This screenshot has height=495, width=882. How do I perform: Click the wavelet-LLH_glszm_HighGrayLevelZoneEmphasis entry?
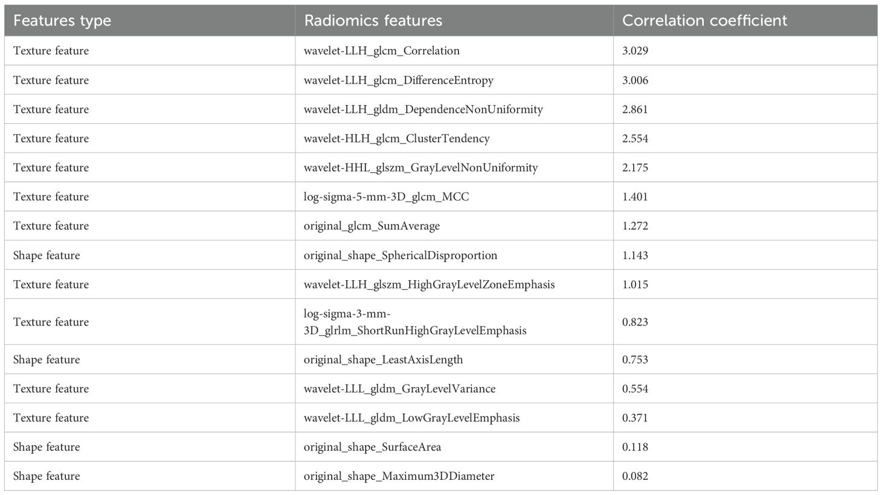[429, 284]
